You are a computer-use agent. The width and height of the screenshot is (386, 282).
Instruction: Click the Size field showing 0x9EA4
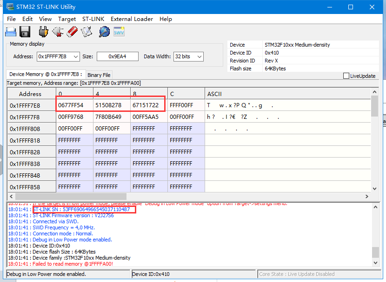pos(117,56)
